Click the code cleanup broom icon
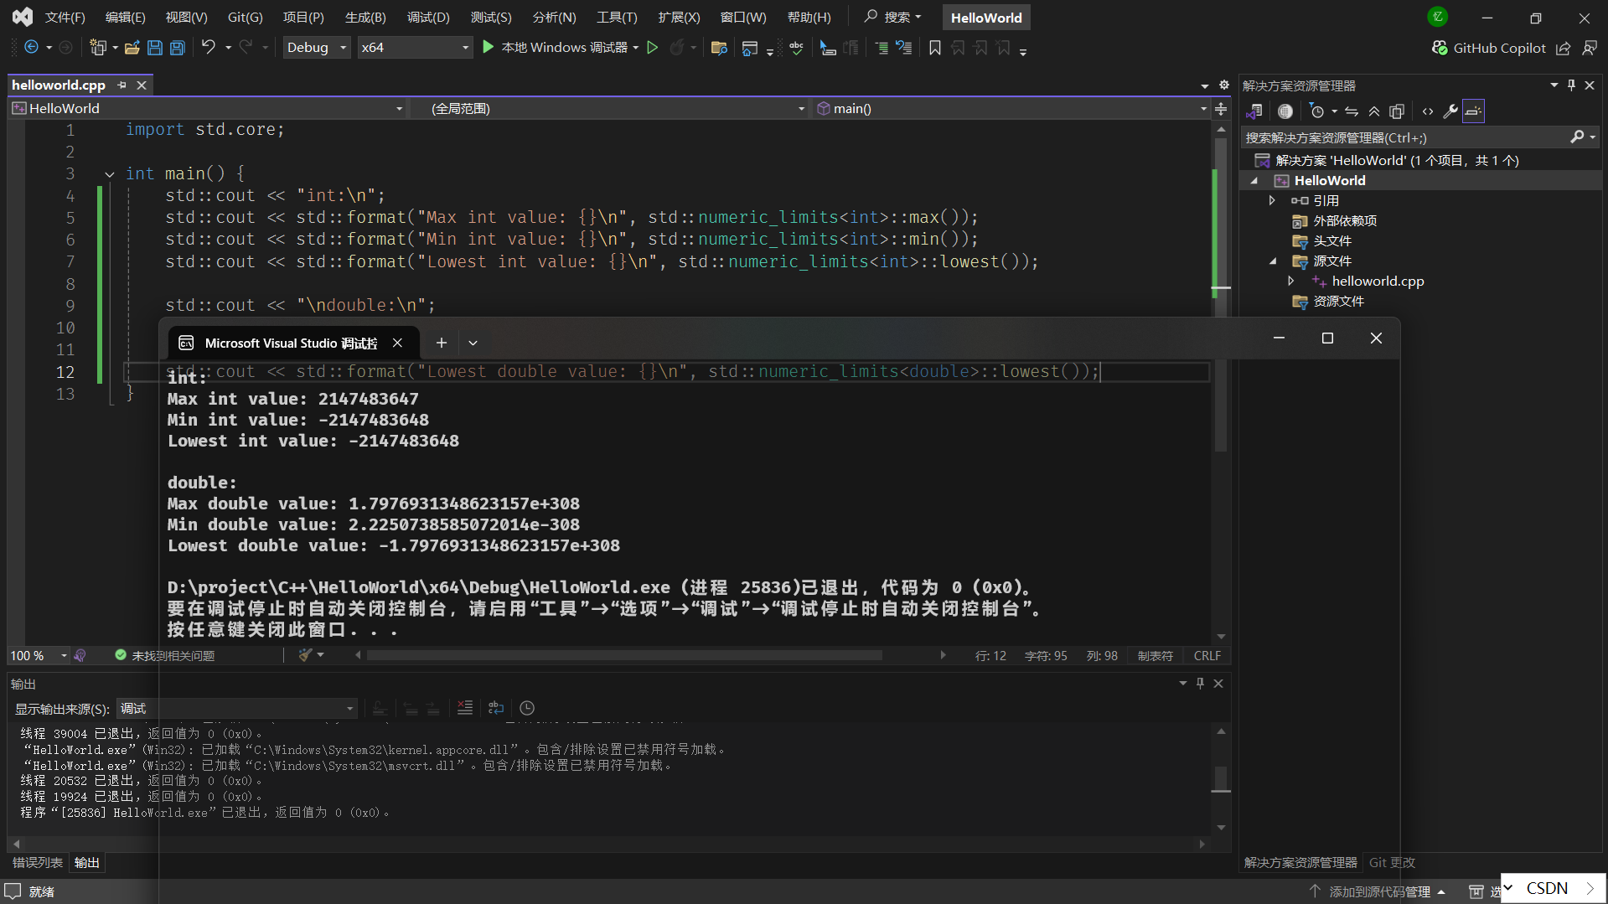1608x904 pixels. 305,655
